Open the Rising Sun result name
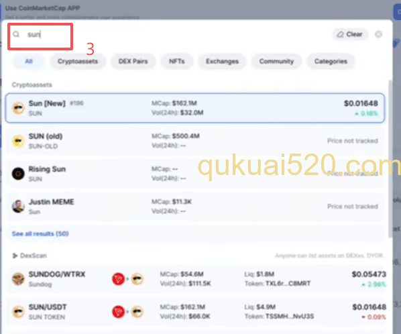Viewport: 401px width, 334px height. click(x=47, y=169)
